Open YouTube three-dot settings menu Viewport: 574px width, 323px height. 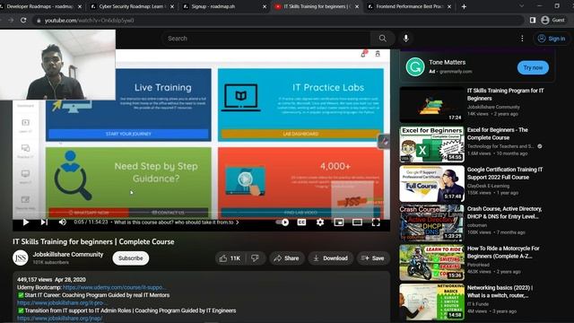point(522,39)
